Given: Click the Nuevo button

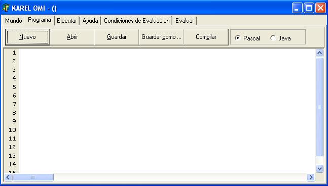Looking at the screenshot, I should pos(27,37).
